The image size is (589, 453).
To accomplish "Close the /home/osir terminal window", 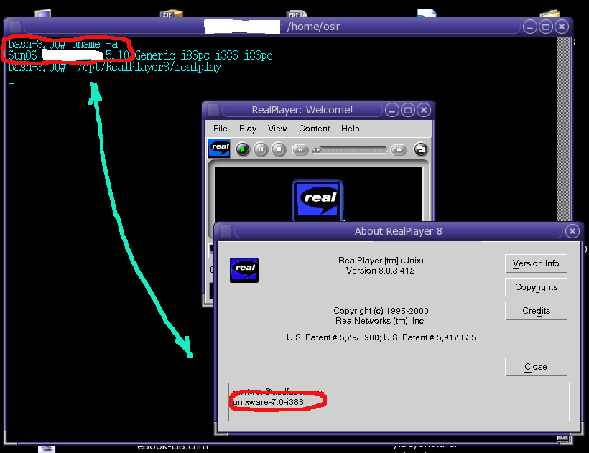I will [x=562, y=27].
